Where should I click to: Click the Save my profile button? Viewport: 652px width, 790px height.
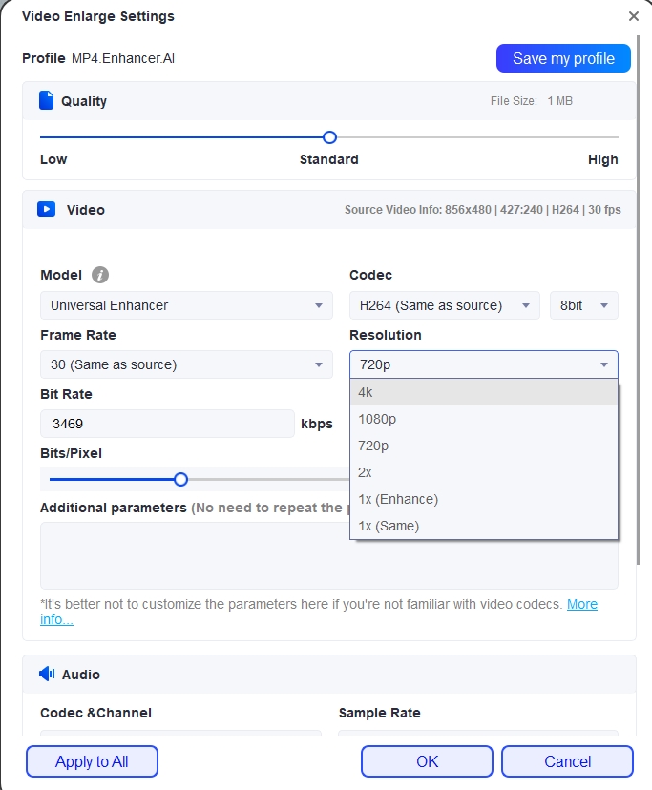pyautogui.click(x=563, y=58)
